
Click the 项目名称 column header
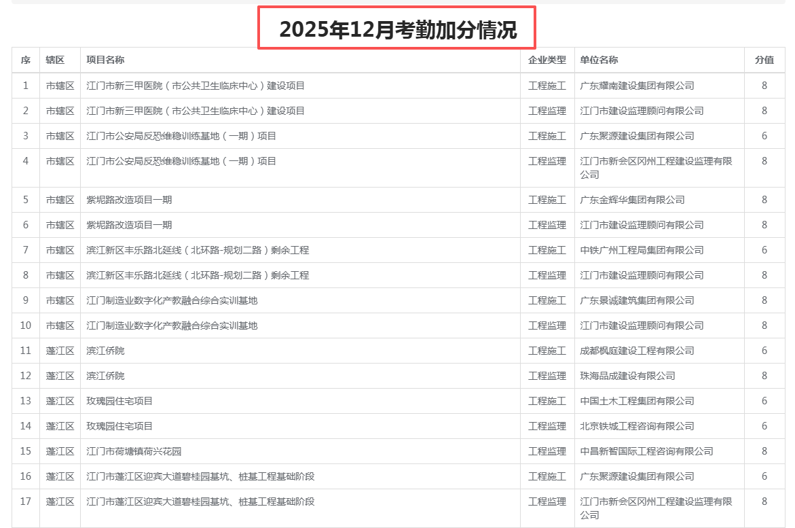pos(105,60)
